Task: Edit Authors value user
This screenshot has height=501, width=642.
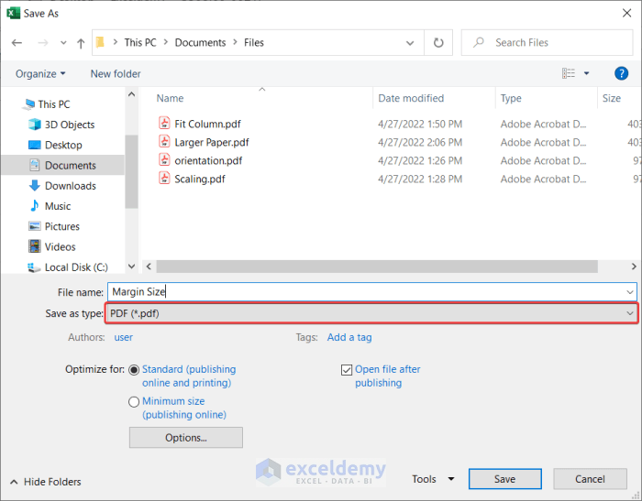Action: pos(123,337)
